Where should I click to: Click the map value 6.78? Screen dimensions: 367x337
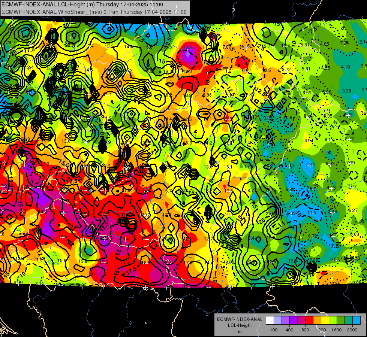pos(348,115)
